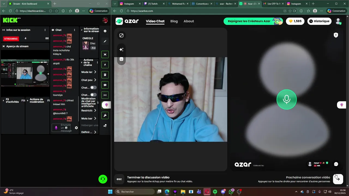
Task: Open the wrench tools icon in Kick sidebar
Action: click(x=105, y=115)
